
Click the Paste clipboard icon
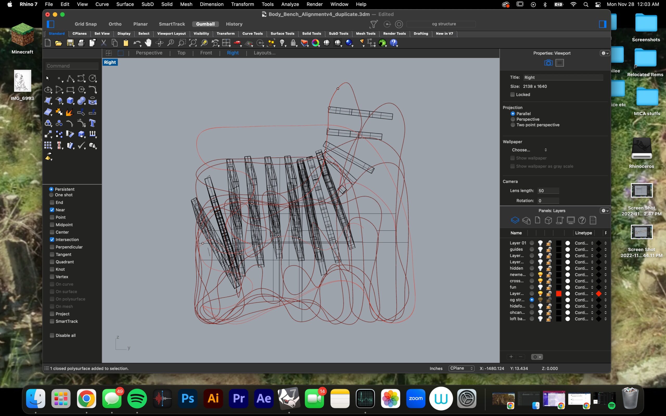point(126,43)
